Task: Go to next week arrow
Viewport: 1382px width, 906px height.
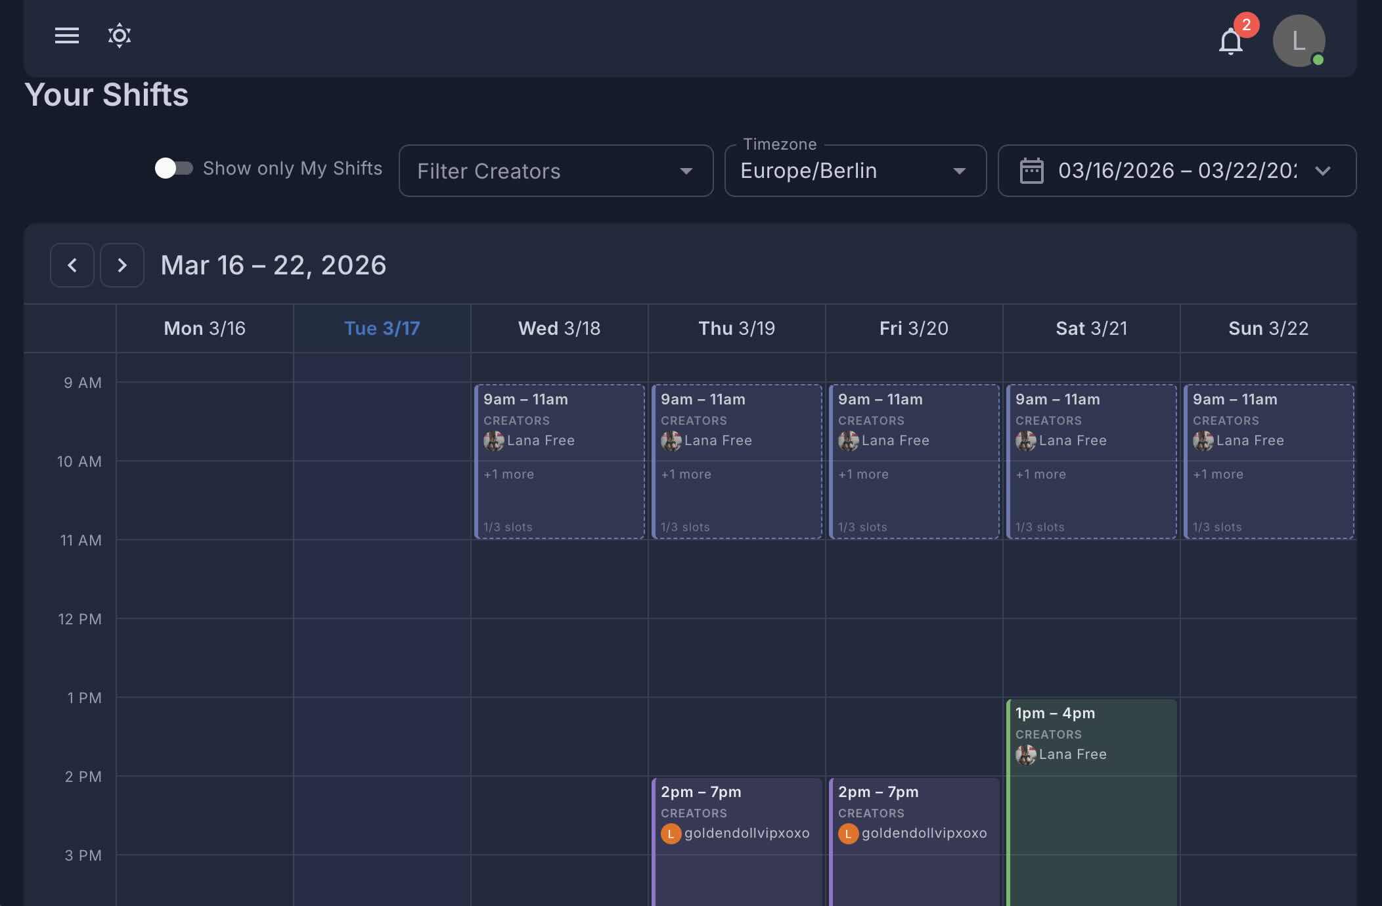Action: tap(122, 265)
